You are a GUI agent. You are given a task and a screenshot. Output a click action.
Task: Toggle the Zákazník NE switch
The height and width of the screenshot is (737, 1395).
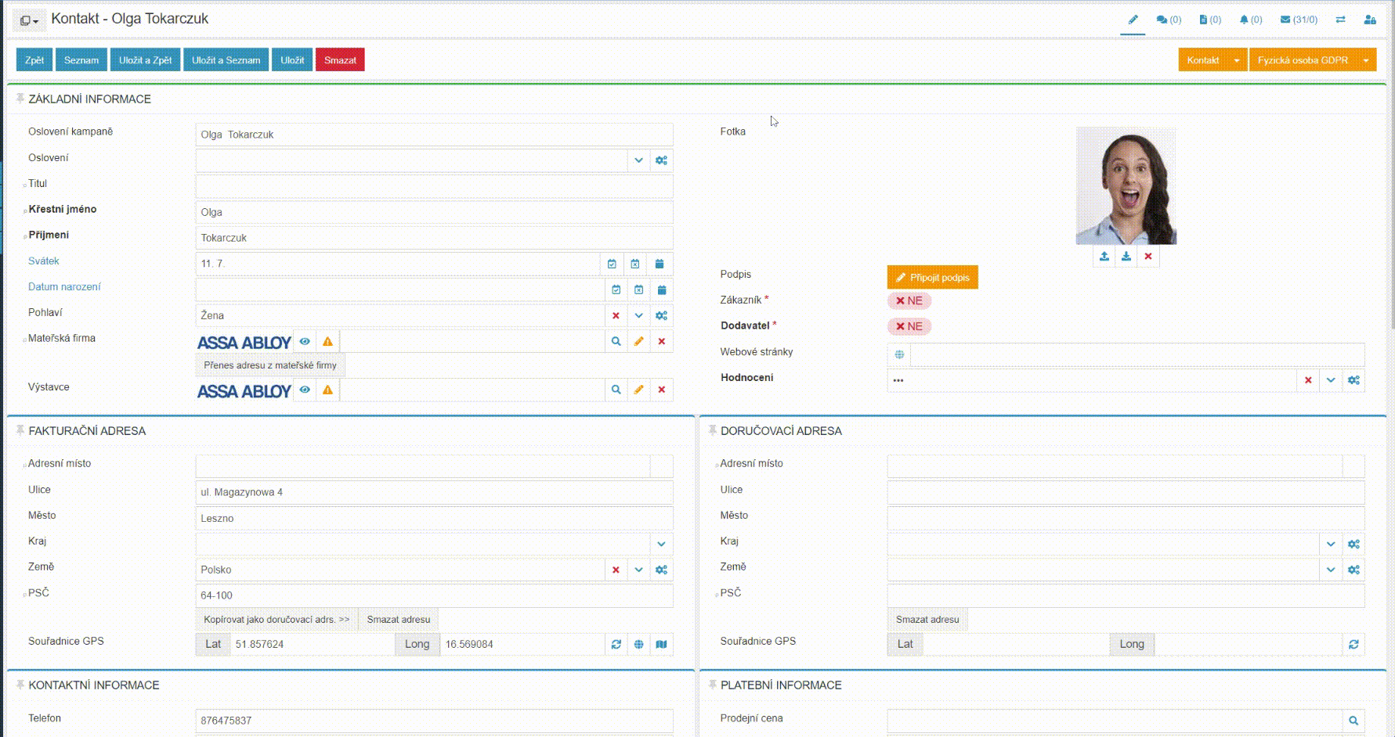[x=909, y=301]
